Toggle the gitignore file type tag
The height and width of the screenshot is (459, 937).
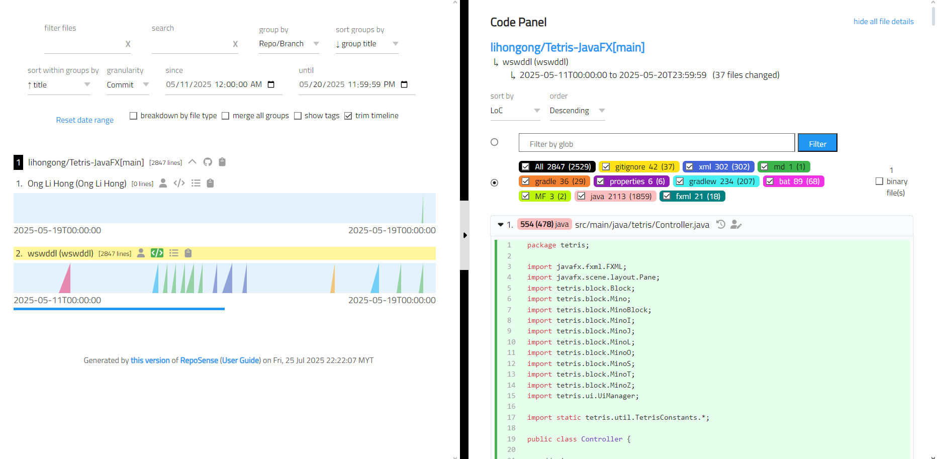[639, 166]
